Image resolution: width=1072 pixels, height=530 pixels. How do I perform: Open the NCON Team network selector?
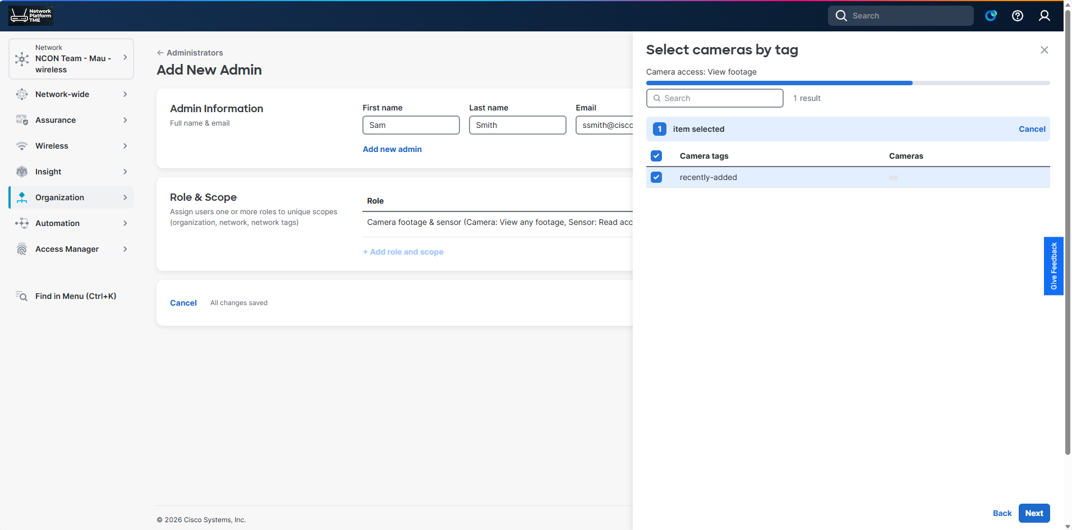pos(71,59)
